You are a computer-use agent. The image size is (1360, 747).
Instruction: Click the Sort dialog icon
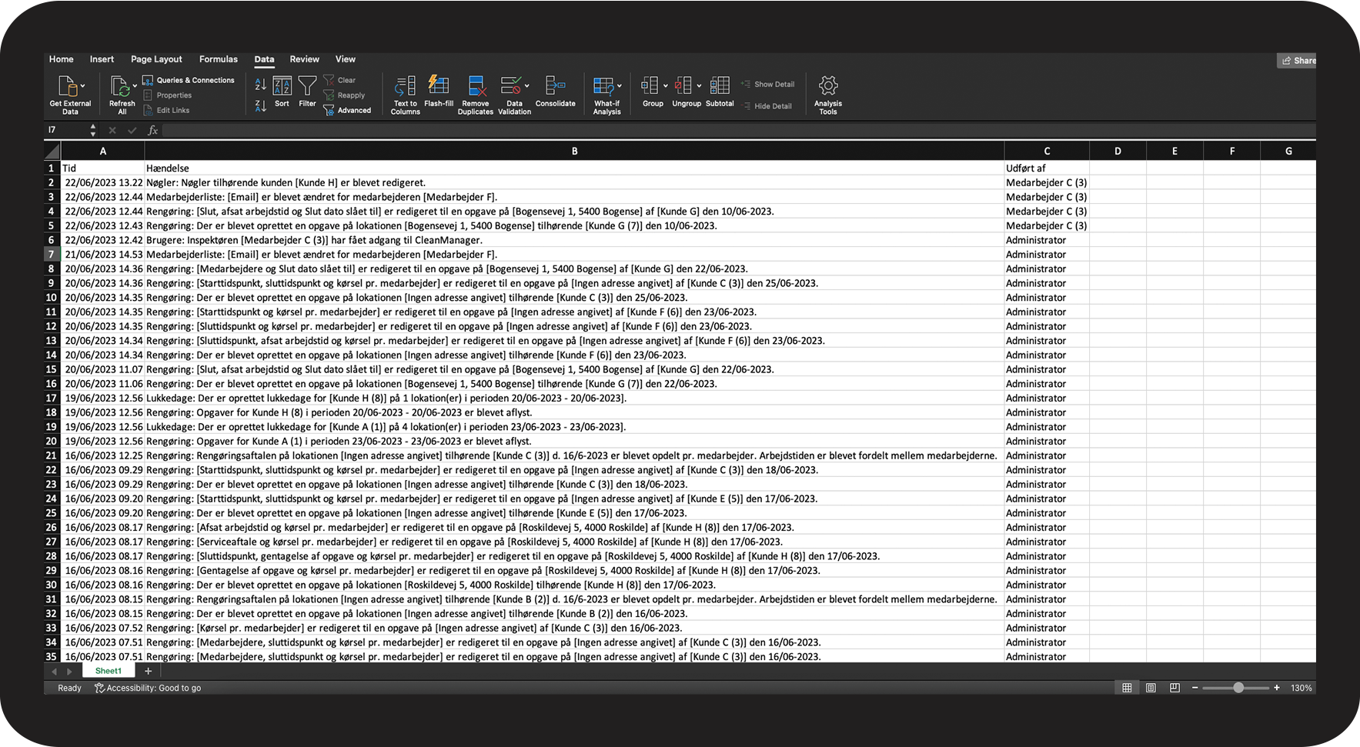[x=282, y=86]
